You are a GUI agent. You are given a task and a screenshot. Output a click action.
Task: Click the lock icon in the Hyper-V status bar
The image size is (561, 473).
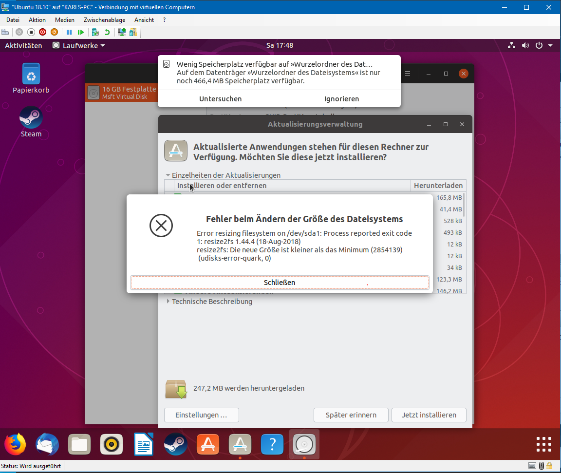[549, 466]
